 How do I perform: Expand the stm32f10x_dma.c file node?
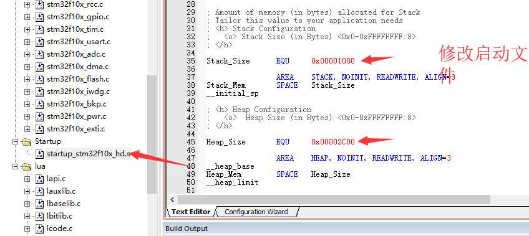[x=27, y=67]
